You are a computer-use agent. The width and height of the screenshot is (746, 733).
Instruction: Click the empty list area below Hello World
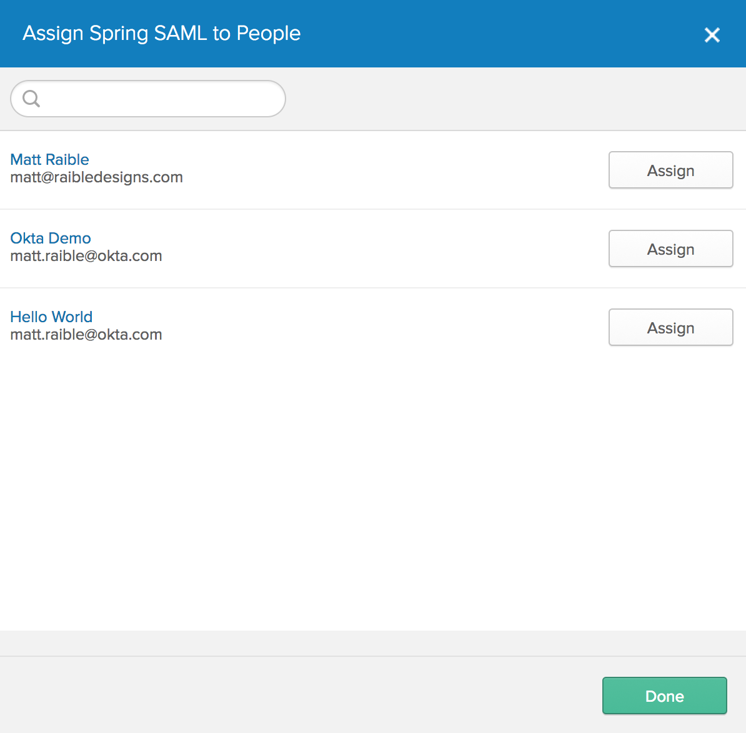click(x=373, y=487)
